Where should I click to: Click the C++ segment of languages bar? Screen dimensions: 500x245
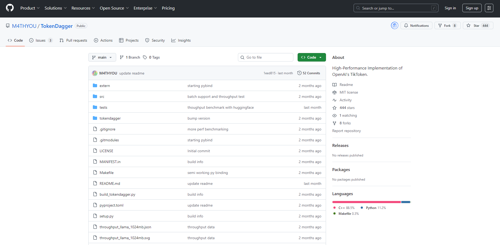[366, 202]
